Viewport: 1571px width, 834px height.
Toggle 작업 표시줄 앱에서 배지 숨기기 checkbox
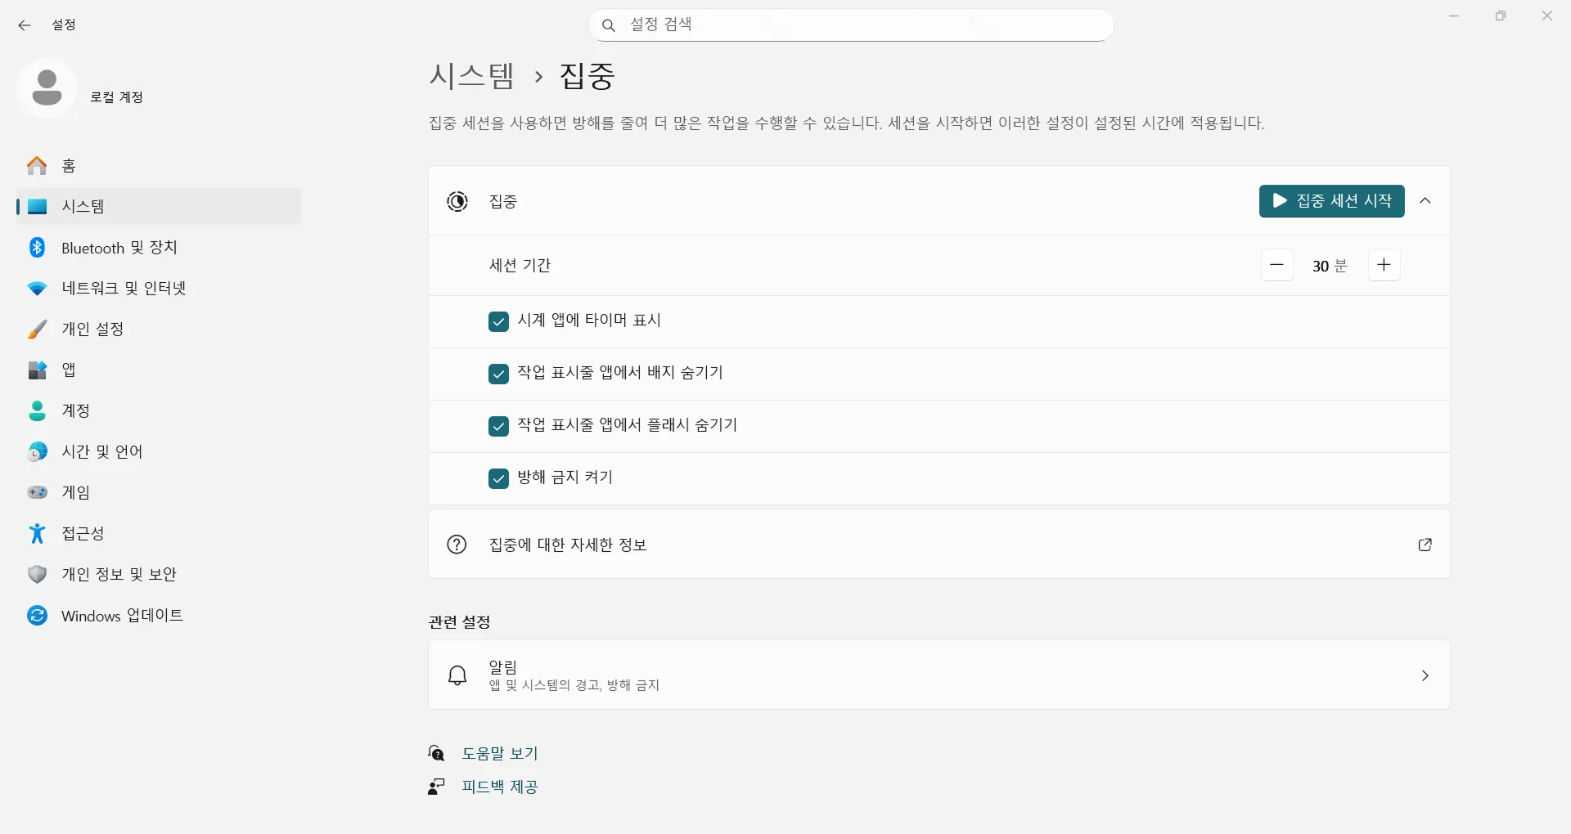click(x=498, y=374)
